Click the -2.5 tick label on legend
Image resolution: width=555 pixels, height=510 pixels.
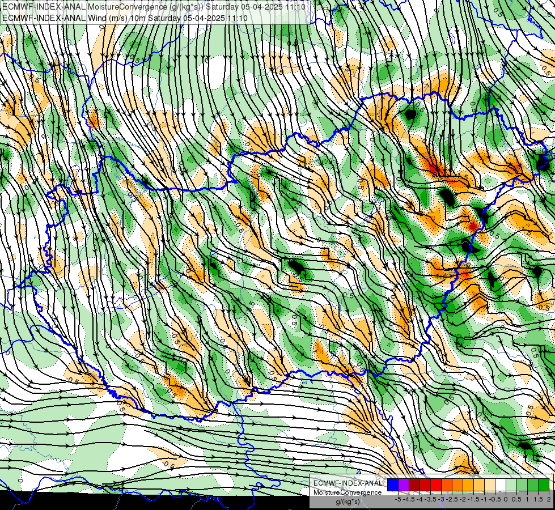pyautogui.click(x=452, y=499)
